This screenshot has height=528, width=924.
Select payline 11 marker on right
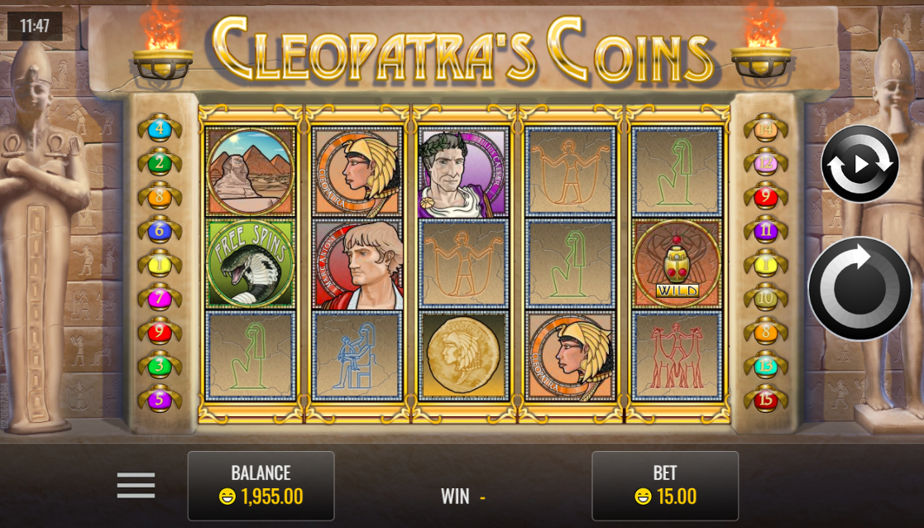coord(765,229)
